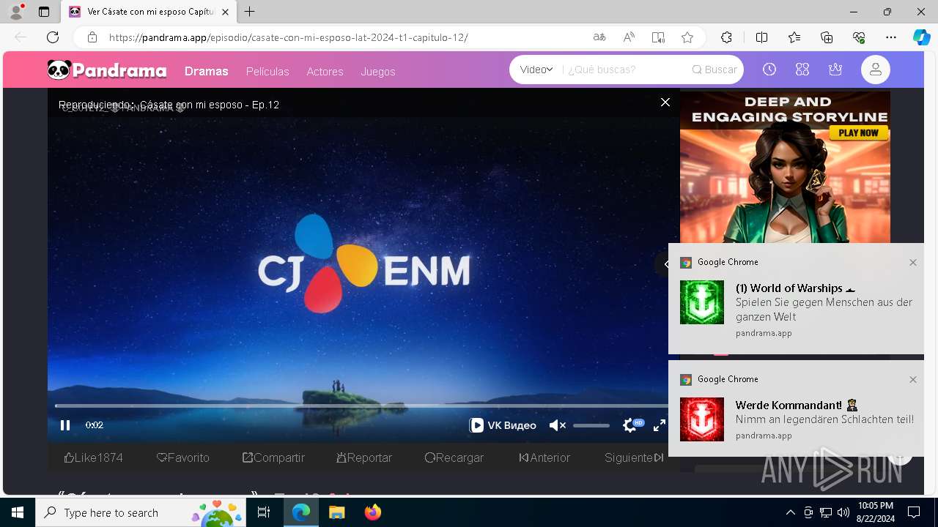Enter fullscreen video mode
The width and height of the screenshot is (938, 527).
tap(660, 425)
